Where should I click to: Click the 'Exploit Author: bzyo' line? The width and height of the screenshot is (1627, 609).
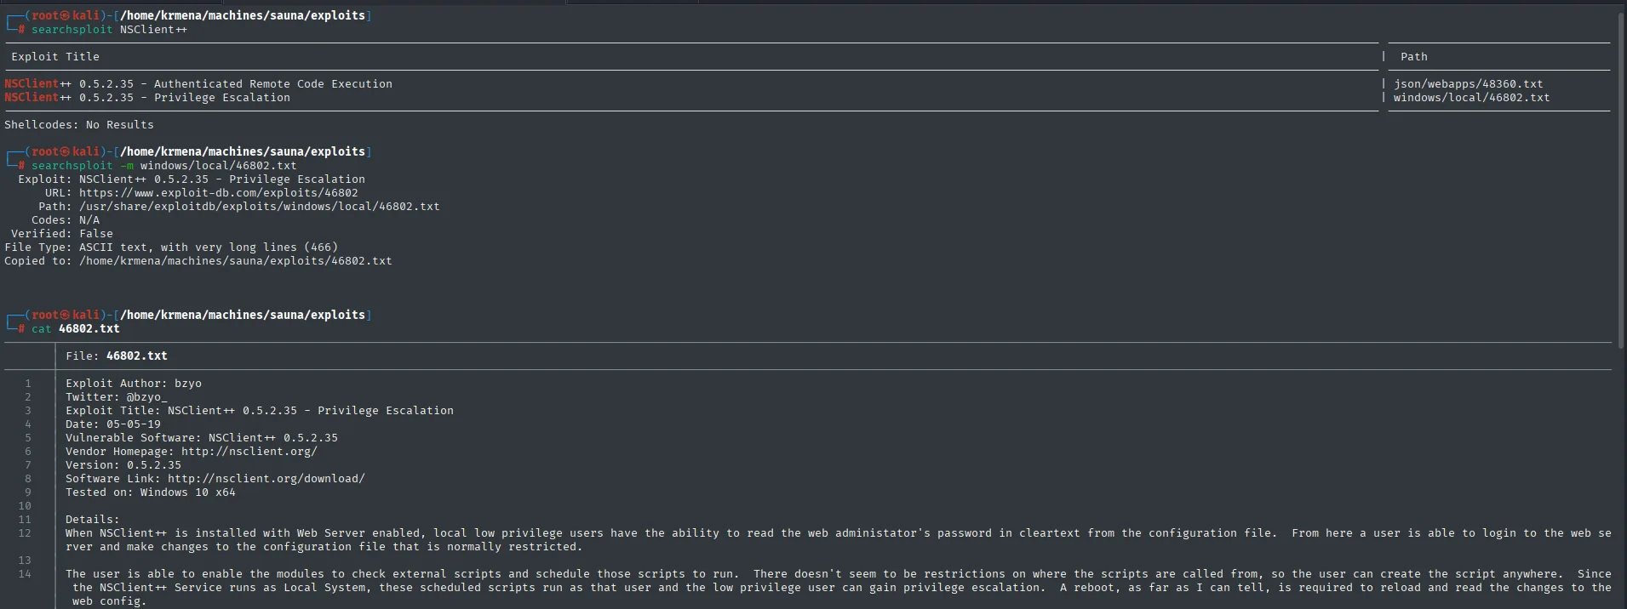click(134, 384)
